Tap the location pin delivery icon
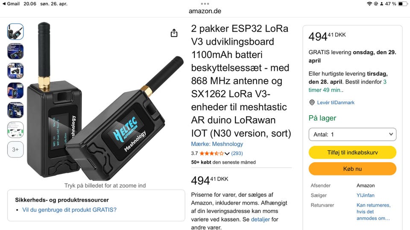 pos(312,102)
